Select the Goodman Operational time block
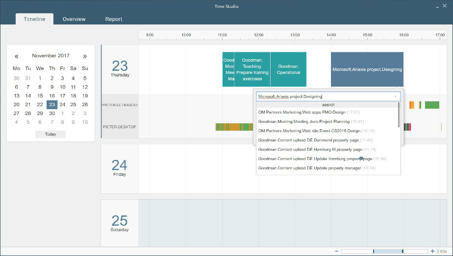 coord(288,69)
